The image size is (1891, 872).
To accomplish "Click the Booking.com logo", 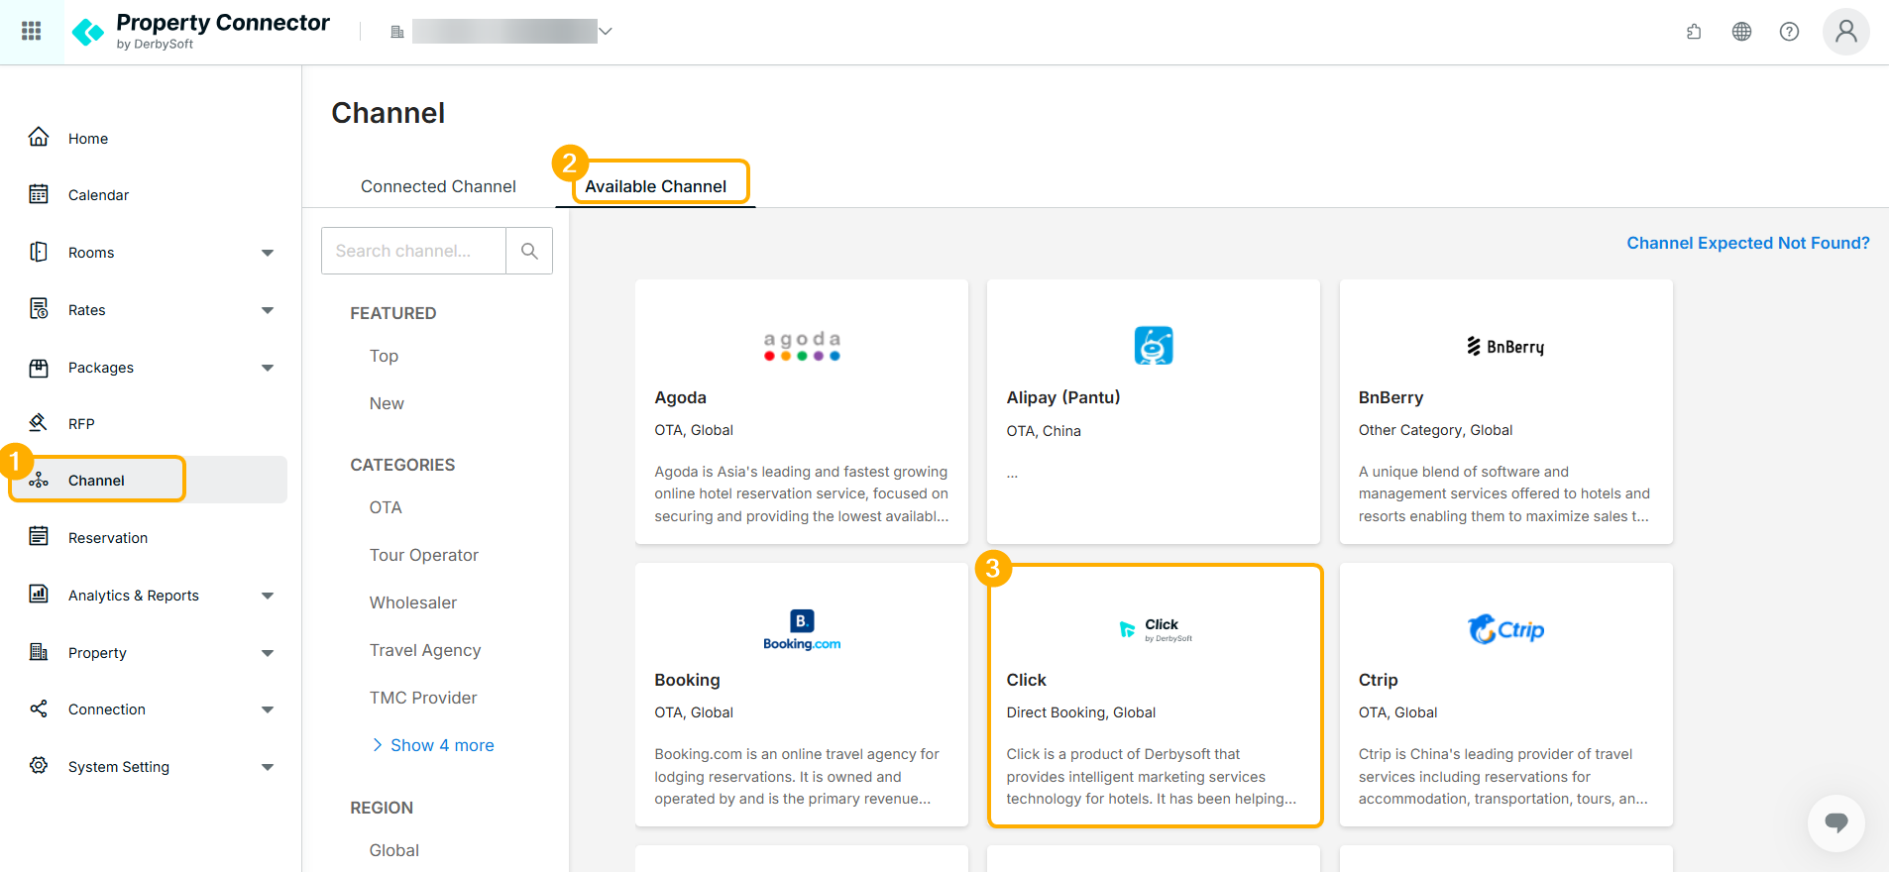I will click(802, 629).
